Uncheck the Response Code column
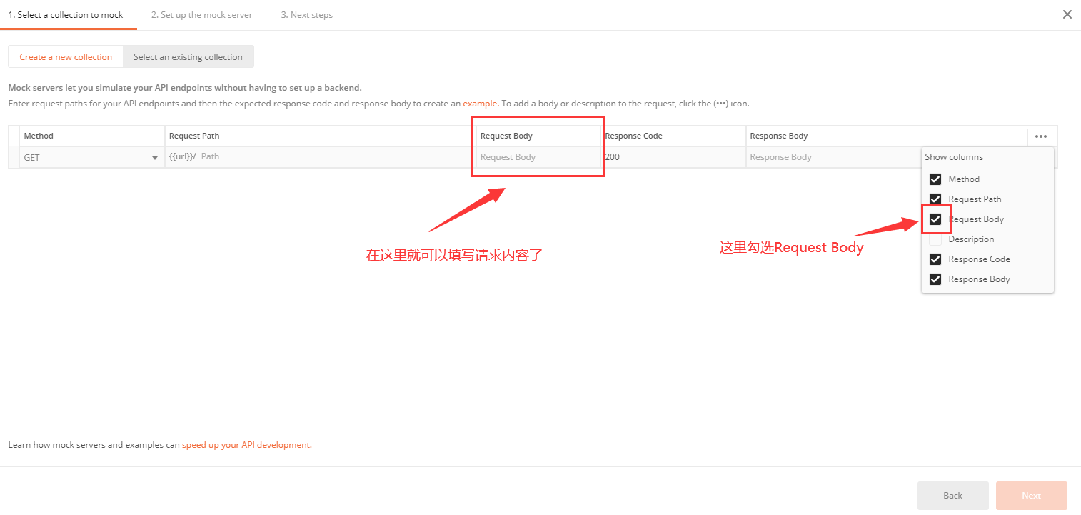This screenshot has width=1081, height=515. point(935,259)
